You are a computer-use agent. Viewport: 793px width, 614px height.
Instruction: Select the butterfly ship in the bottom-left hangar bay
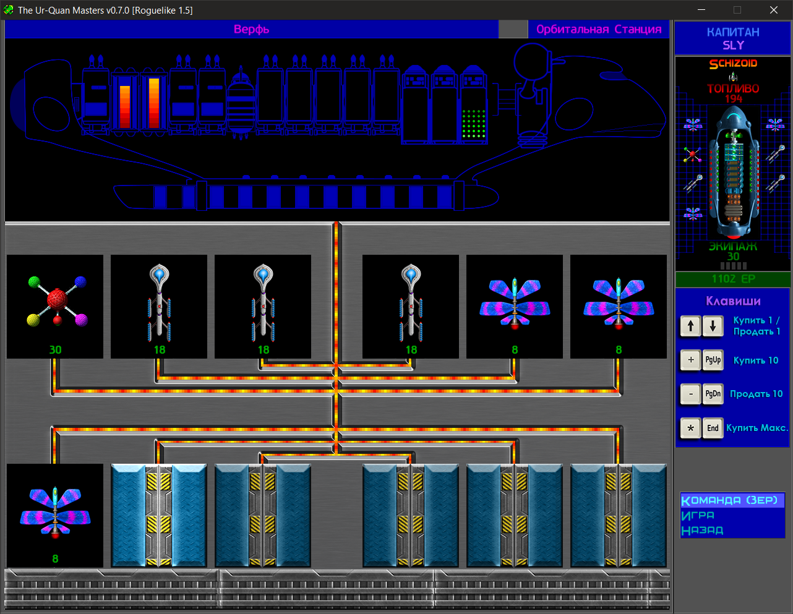pos(55,516)
